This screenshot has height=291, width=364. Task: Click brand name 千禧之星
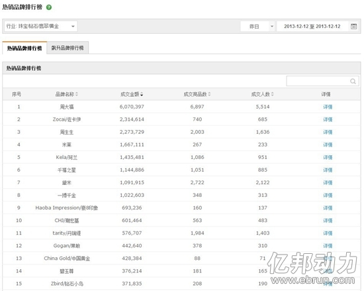67,170
